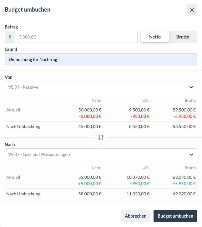
Task: Focus the Betrag amount input field
Action: click(x=76, y=37)
